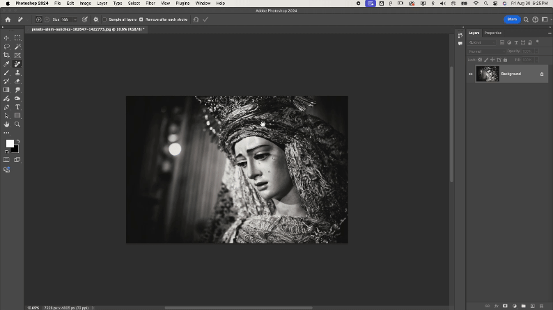This screenshot has height=310, width=553.
Task: Add a layer mask icon
Action: [x=505, y=305]
